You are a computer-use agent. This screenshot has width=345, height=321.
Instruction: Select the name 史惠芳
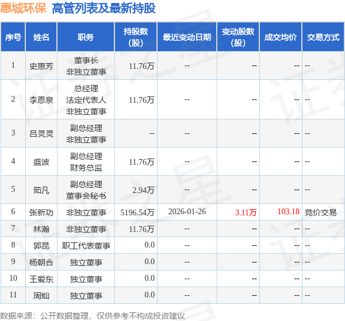point(41,66)
